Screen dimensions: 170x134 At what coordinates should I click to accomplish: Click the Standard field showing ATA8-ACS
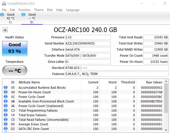click(x=117, y=68)
